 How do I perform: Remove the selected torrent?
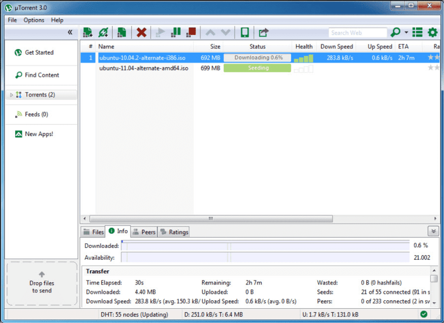pos(141,32)
